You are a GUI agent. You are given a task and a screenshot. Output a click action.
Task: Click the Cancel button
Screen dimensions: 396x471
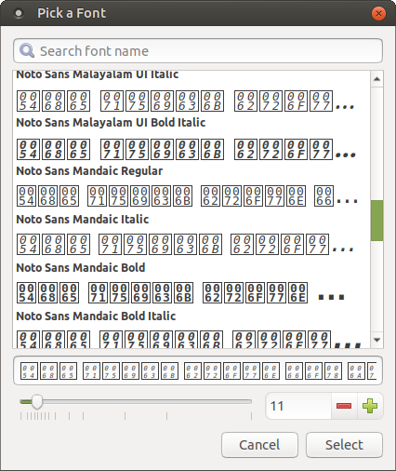(259, 445)
